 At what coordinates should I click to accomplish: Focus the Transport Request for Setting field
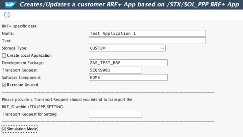[115, 114]
